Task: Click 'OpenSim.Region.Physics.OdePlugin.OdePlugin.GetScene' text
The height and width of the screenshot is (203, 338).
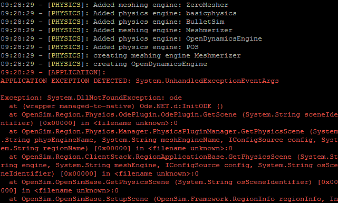Action: tap(129, 114)
